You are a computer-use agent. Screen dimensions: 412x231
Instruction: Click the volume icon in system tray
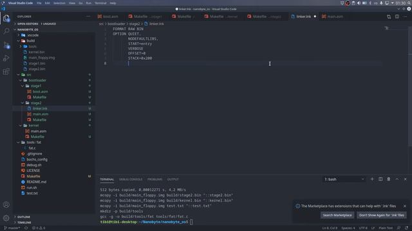coord(359,3)
